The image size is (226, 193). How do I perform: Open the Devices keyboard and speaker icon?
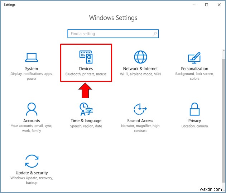[86, 57]
